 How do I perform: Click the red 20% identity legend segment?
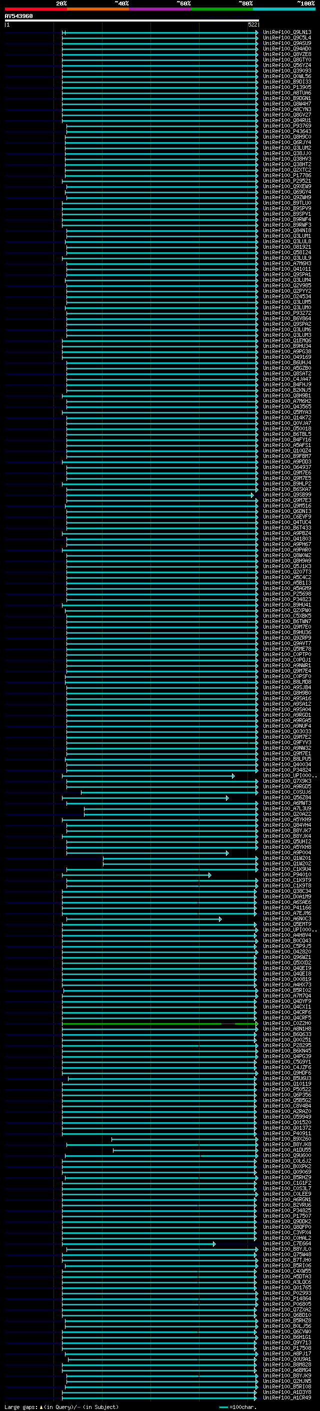pyautogui.click(x=35, y=9)
